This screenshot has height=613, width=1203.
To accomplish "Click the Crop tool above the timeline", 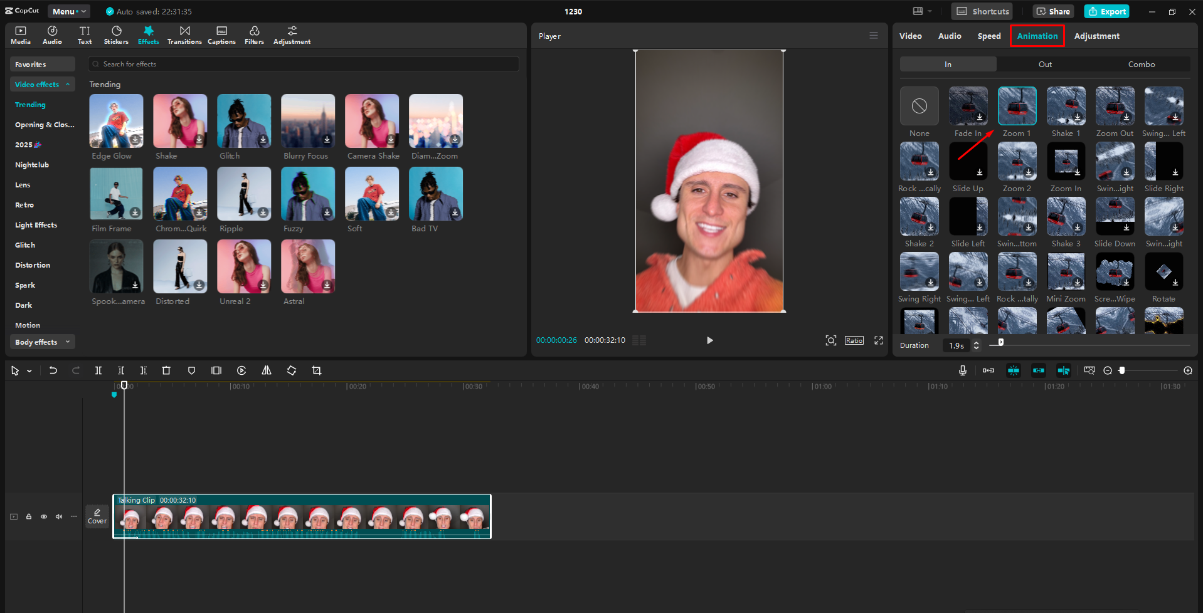I will coord(317,370).
